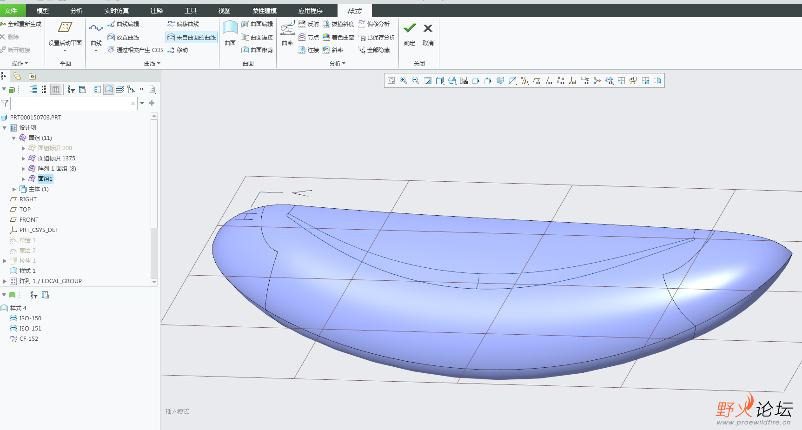Viewport: 802px width, 430px height.
Task: Select 来自曲面的曲线 curve from surface
Action: tap(192, 38)
